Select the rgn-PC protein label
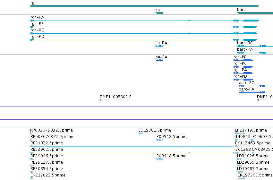273x180 pixels. pyautogui.click(x=240, y=63)
